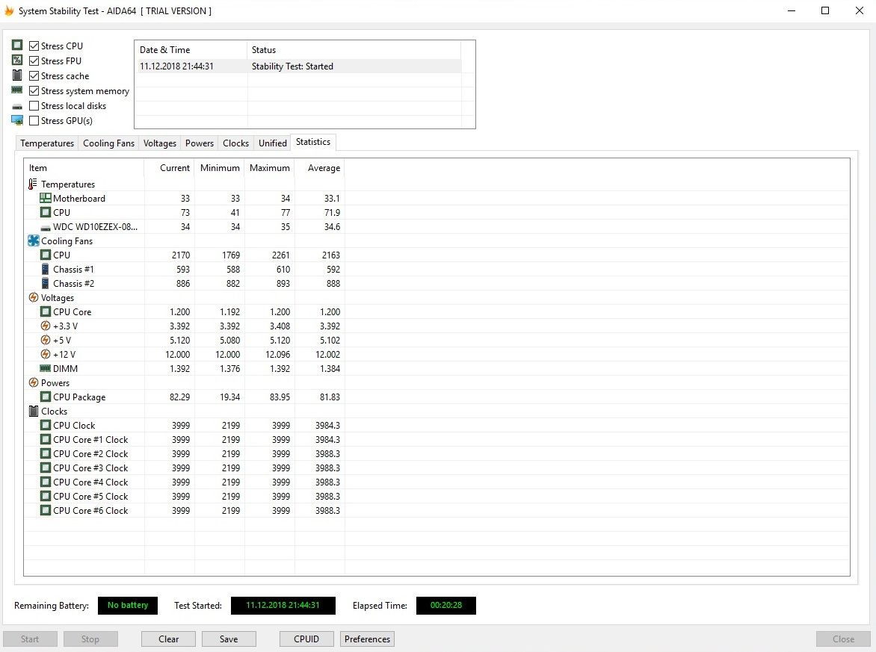Screen dimensions: 876x652
Task: Click the Current column header
Action: 169,167
